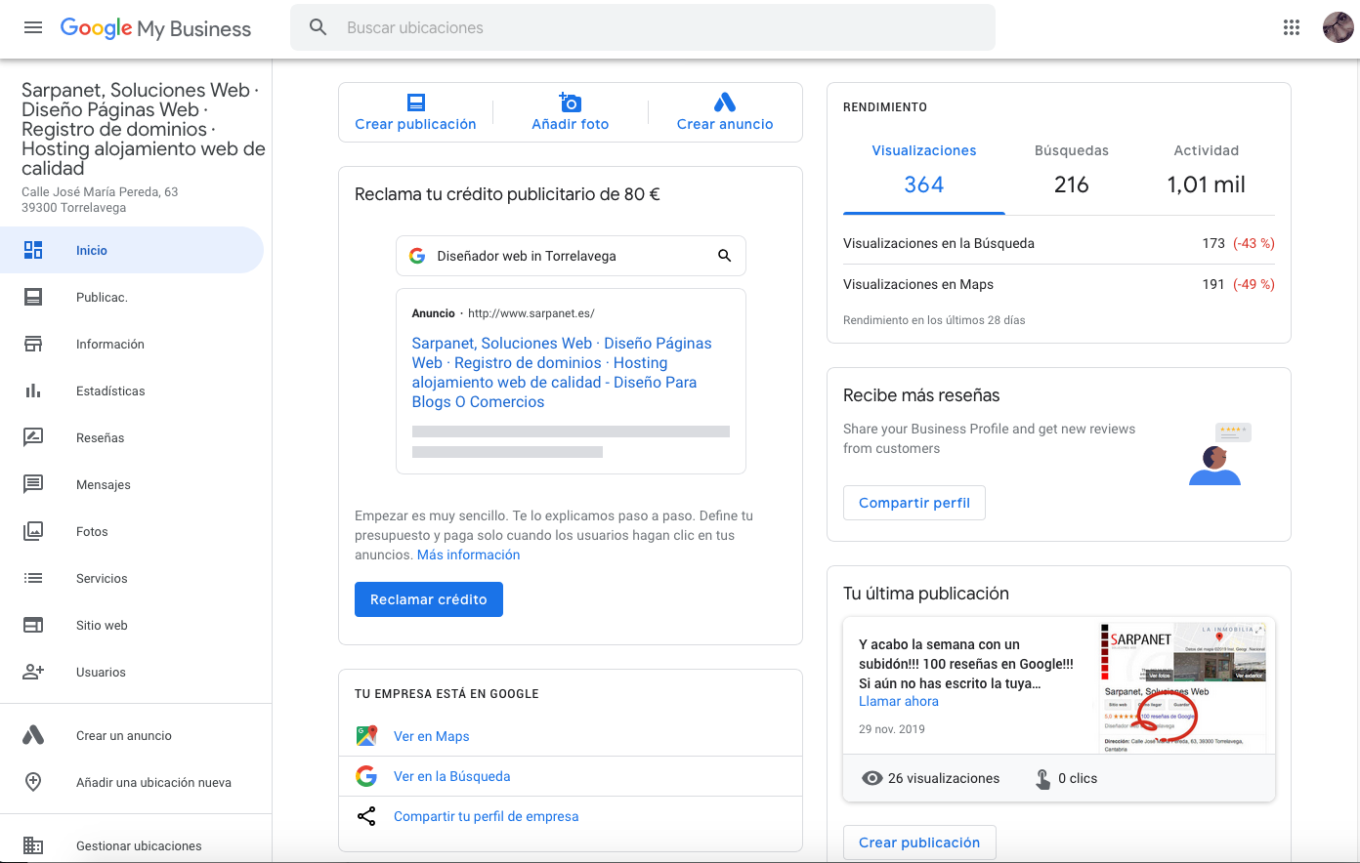
Task: Click the Mensajes chat icon
Action: pos(33,484)
